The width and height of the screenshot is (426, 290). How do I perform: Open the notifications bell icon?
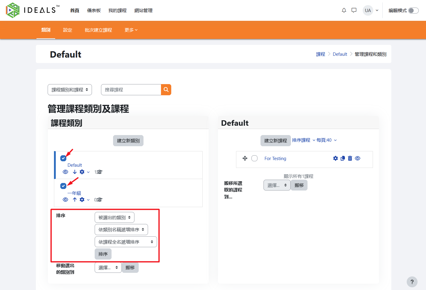pyautogui.click(x=344, y=11)
